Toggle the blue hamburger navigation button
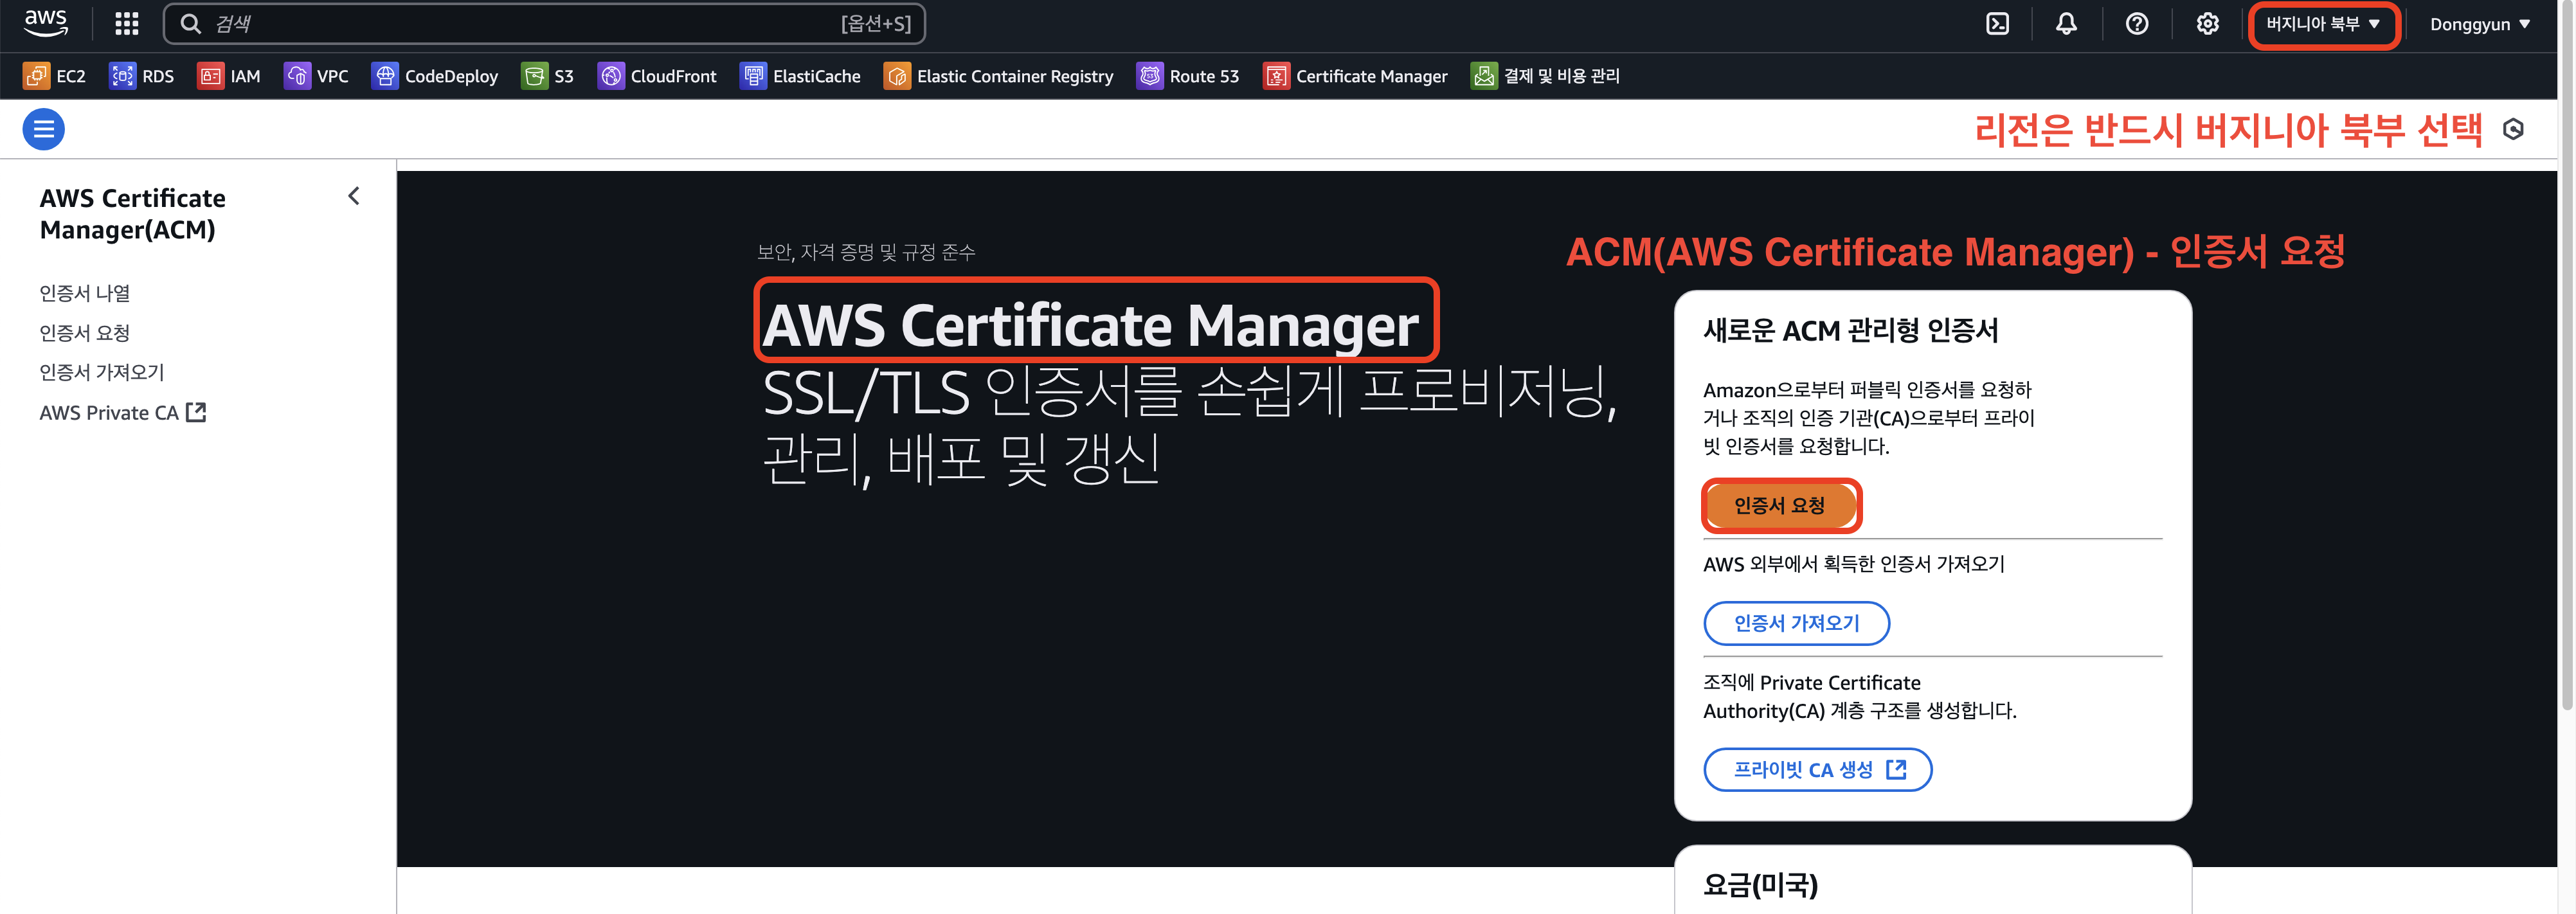 click(x=44, y=129)
